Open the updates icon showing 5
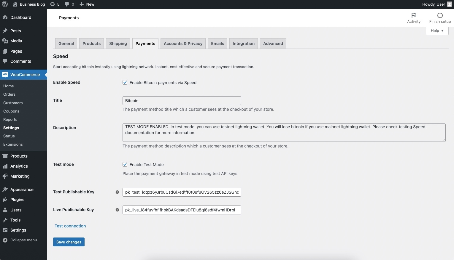 (x=52, y=4)
